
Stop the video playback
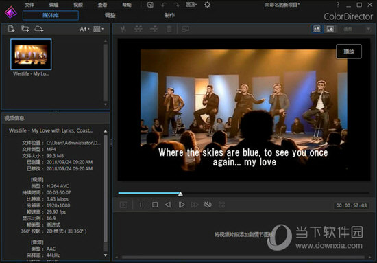[155, 205]
